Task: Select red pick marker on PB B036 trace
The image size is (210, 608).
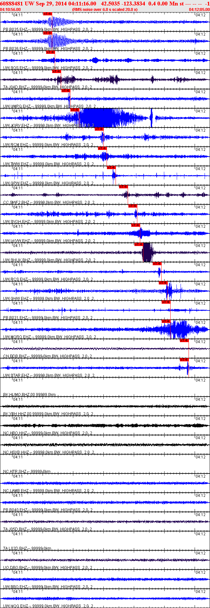Action: pyautogui.click(x=47, y=33)
